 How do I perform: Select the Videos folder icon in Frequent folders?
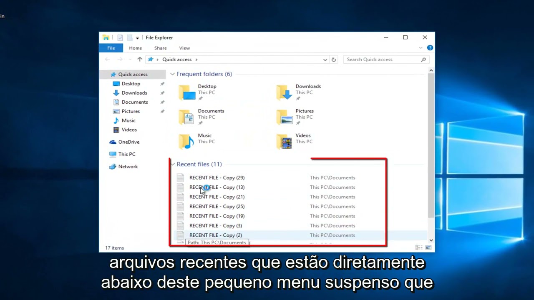(x=285, y=142)
